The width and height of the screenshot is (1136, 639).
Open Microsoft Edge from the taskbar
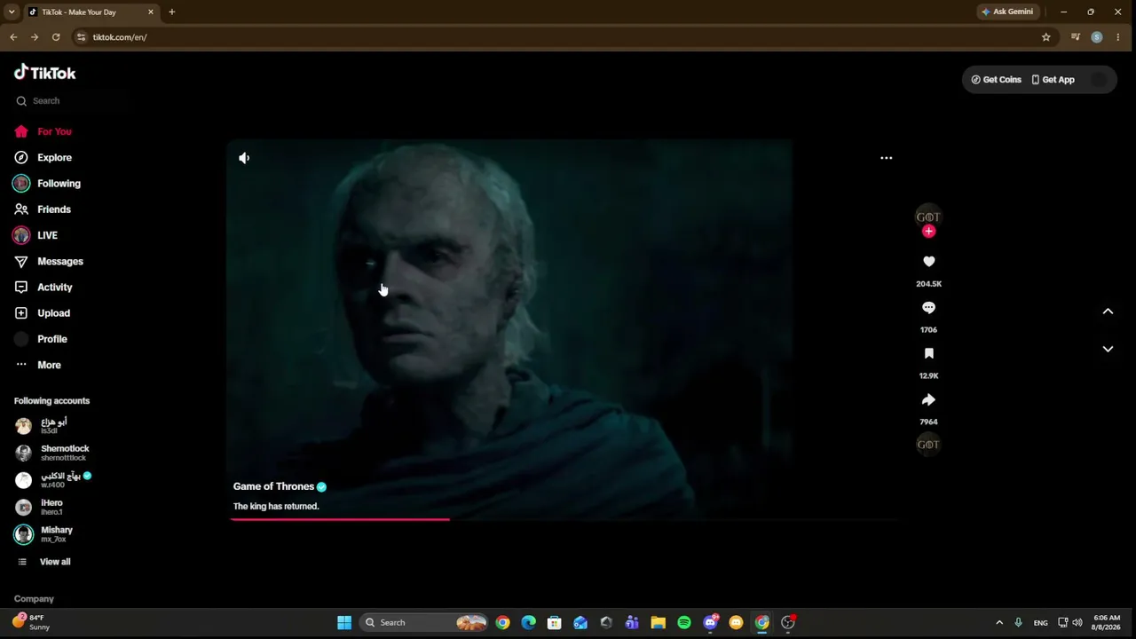[529, 623]
